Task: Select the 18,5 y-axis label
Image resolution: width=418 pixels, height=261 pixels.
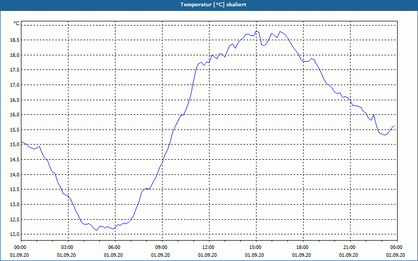Action: pos(15,40)
